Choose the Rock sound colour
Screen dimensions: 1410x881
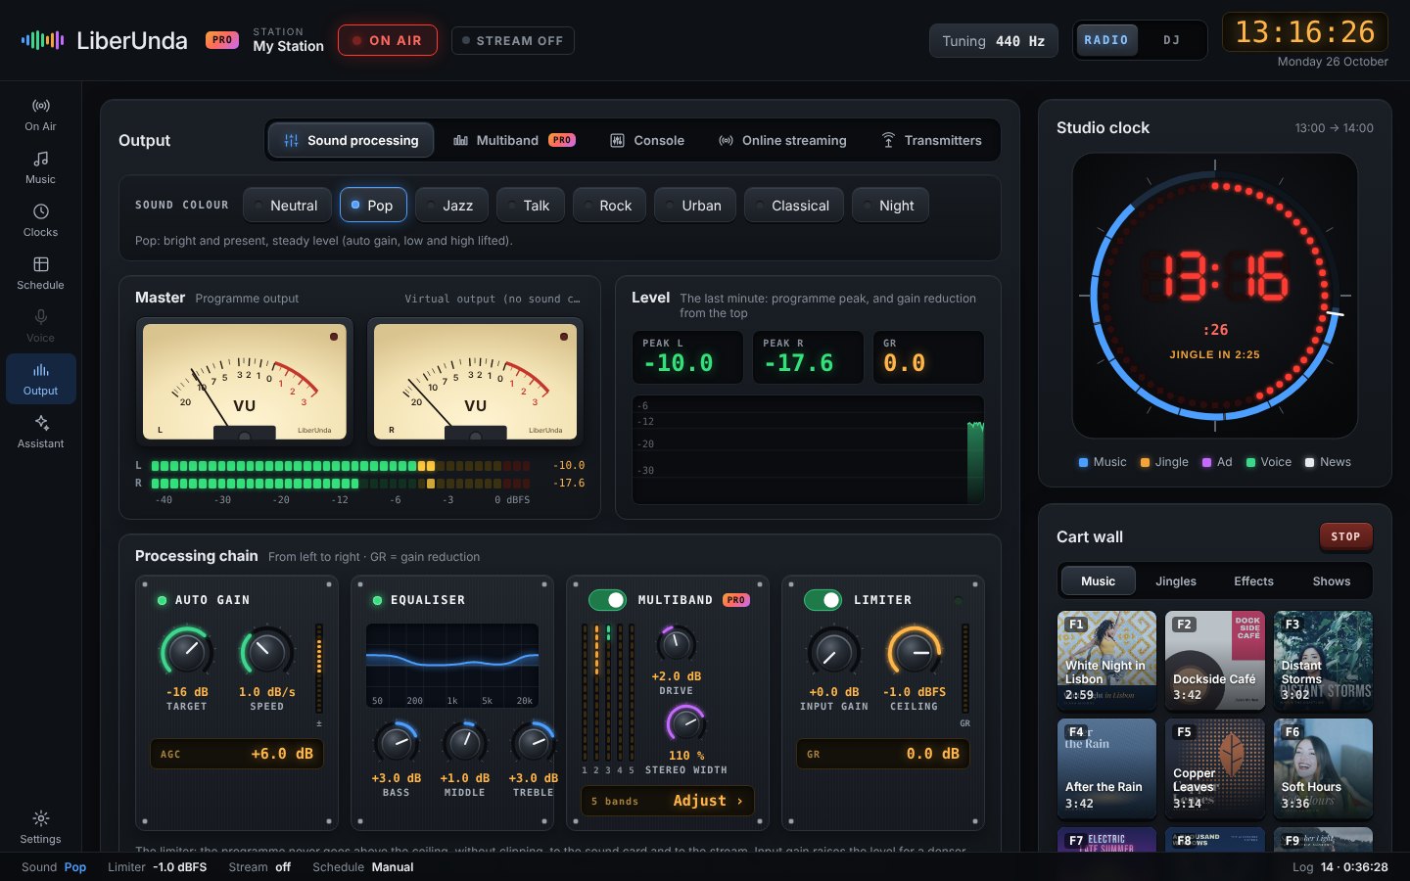pyautogui.click(x=609, y=206)
